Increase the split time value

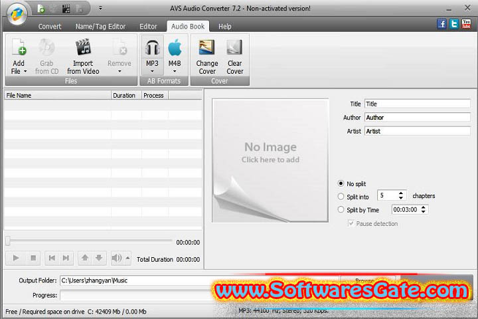coord(424,207)
